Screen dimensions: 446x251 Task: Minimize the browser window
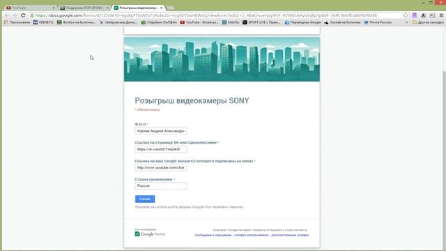click(423, 2)
